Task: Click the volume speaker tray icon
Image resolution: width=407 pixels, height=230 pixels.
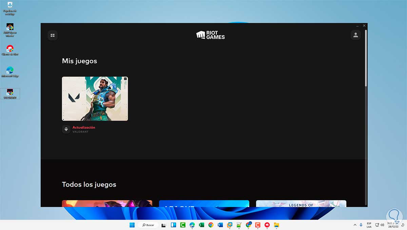Action: [383, 225]
